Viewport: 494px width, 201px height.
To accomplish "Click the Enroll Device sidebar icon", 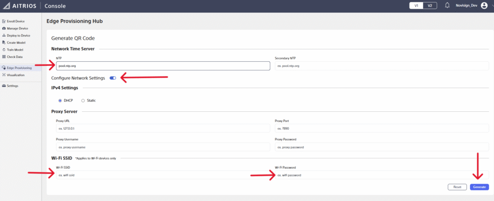I will pyautogui.click(x=4, y=22).
